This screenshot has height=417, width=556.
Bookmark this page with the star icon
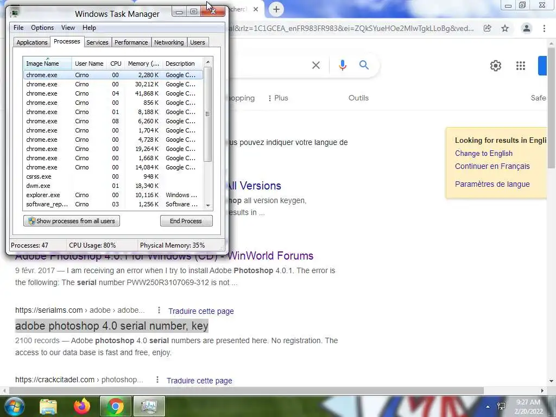tap(505, 28)
